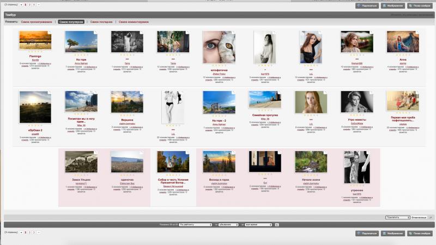Open Семейная прогулка title link
This screenshot has height=245, width=436.
click(265, 115)
